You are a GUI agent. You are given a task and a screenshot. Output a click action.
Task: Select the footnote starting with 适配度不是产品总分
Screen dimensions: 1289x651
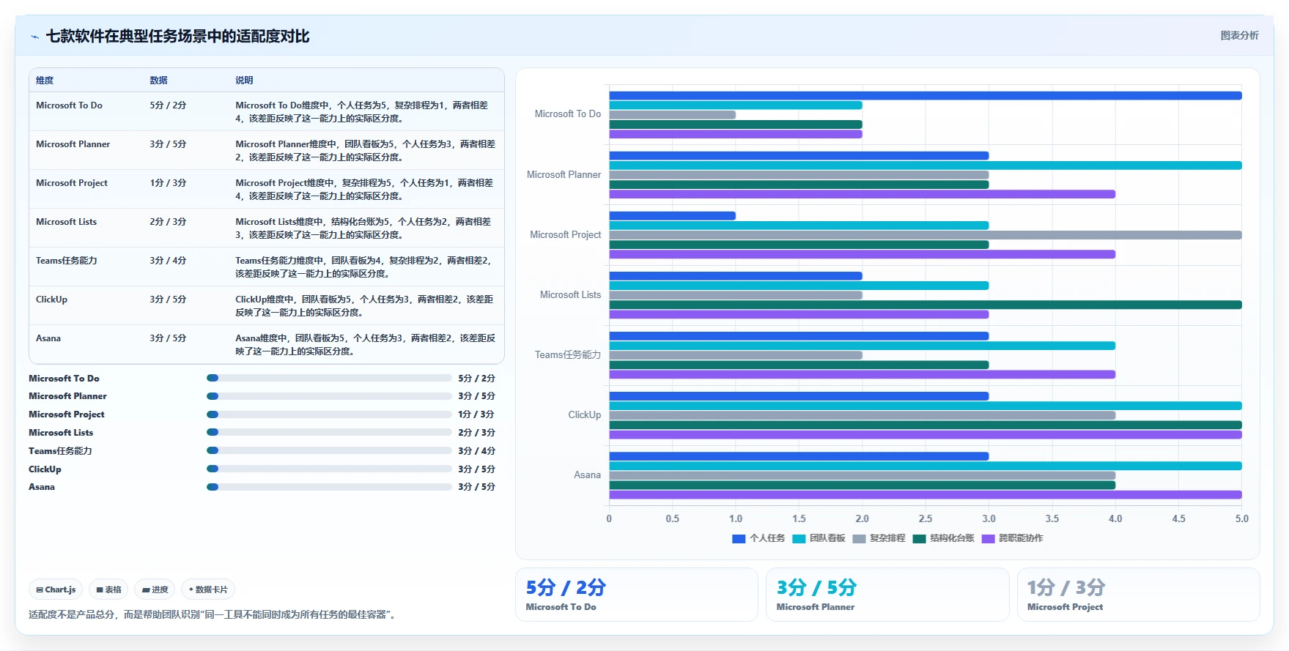(x=214, y=614)
